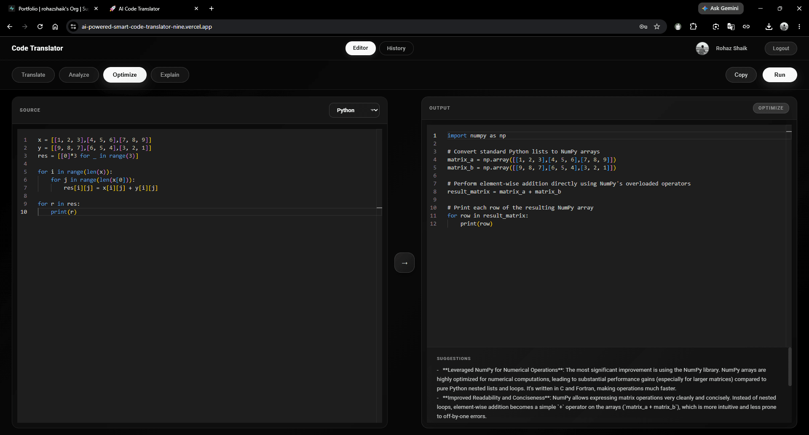Image resolution: width=809 pixels, height=435 pixels.
Task: Click the Rohaz Shaik profile picture
Action: (x=702, y=48)
